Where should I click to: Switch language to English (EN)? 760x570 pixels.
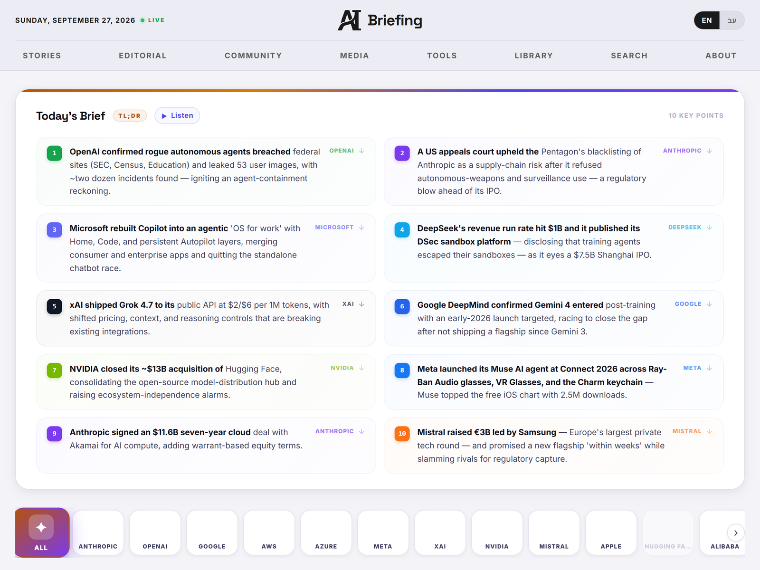pyautogui.click(x=707, y=20)
